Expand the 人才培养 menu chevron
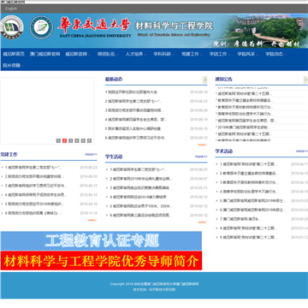This screenshot has width=308, height=308. (145, 55)
